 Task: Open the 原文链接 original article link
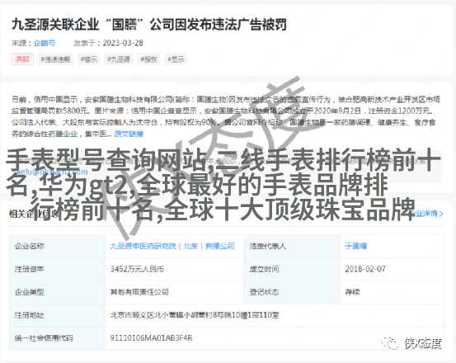click(129, 134)
